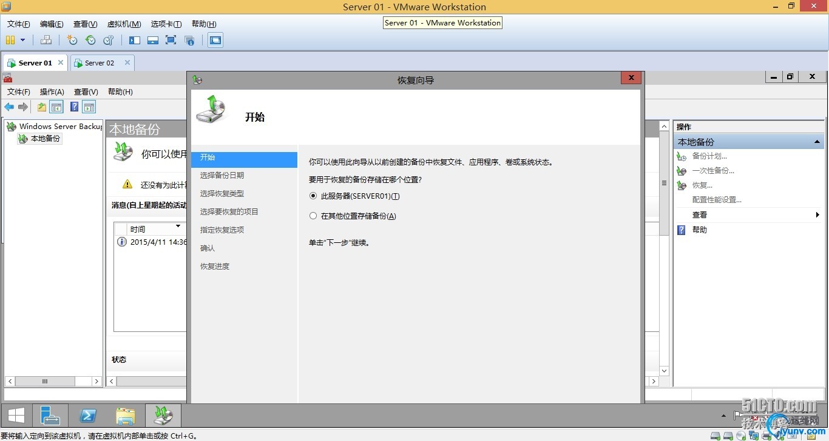829x441 pixels.
Task: Click 一次性备份... in the actions pane
Action: point(713,171)
